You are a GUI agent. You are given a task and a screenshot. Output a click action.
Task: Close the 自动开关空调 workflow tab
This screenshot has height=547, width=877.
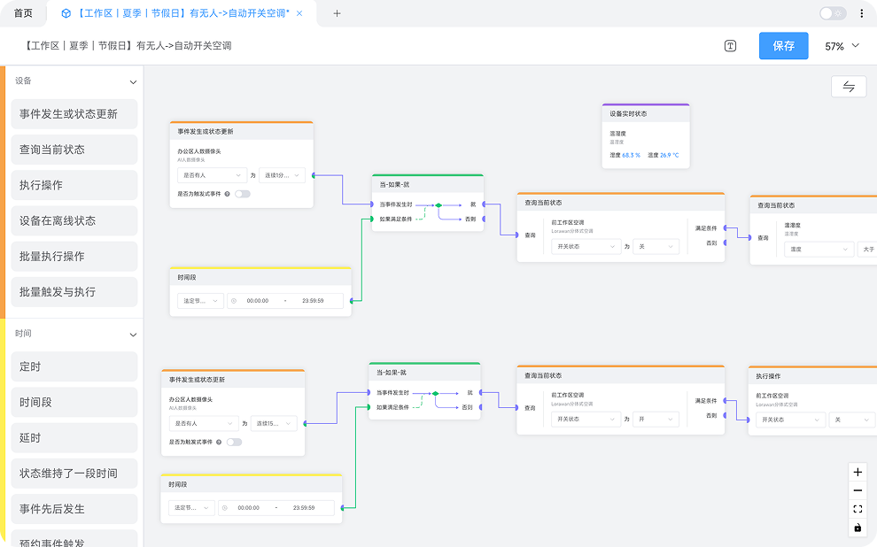pyautogui.click(x=299, y=13)
